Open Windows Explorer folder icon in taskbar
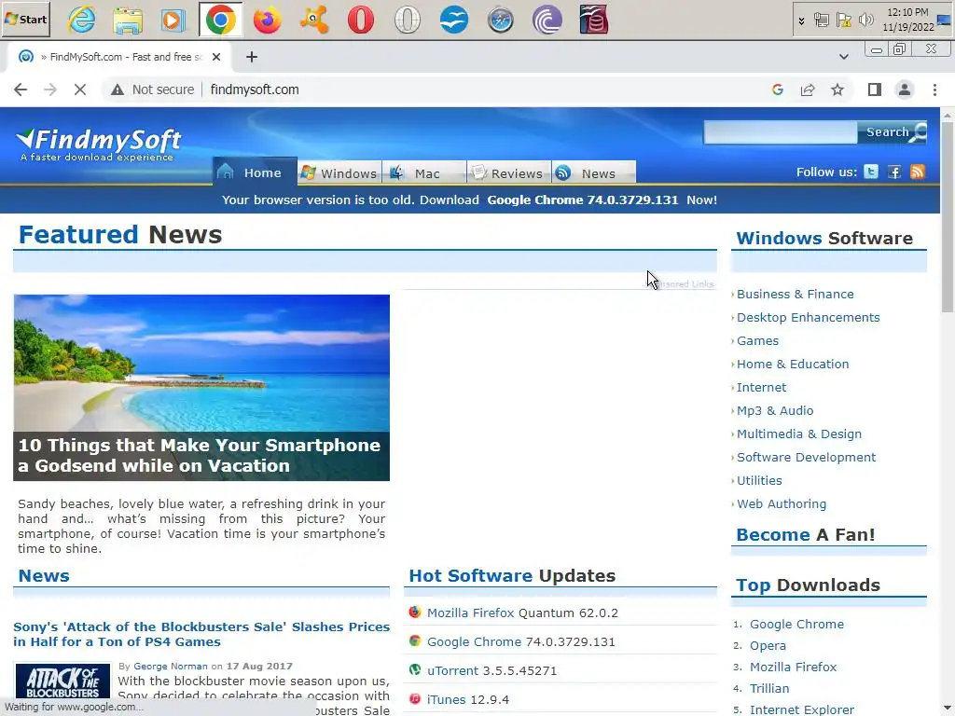 [128, 21]
